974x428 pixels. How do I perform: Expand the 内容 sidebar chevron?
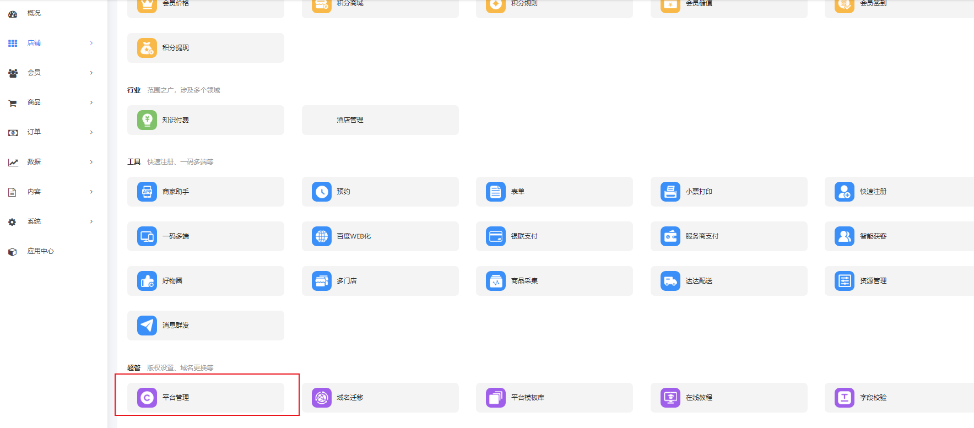coord(91,192)
